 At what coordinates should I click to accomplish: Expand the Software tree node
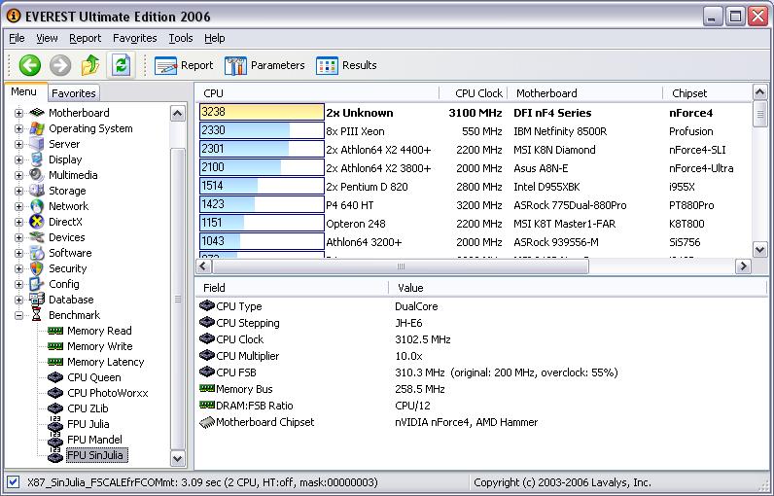pyautogui.click(x=18, y=253)
